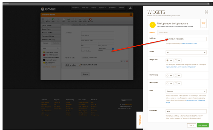
Task: Expand the Quick Fields section
Action: (51, 26)
